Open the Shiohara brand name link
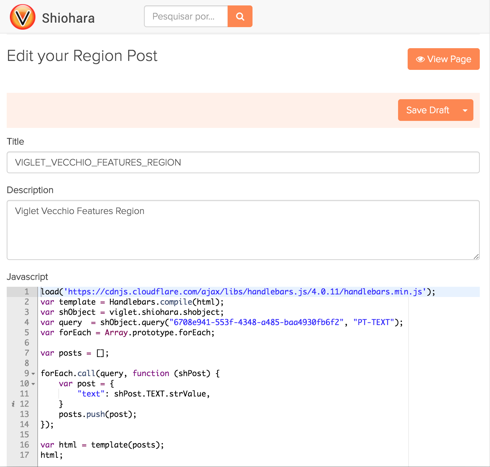The height and width of the screenshot is (467, 490). [x=68, y=18]
